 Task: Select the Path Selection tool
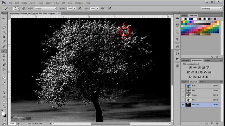(4, 92)
